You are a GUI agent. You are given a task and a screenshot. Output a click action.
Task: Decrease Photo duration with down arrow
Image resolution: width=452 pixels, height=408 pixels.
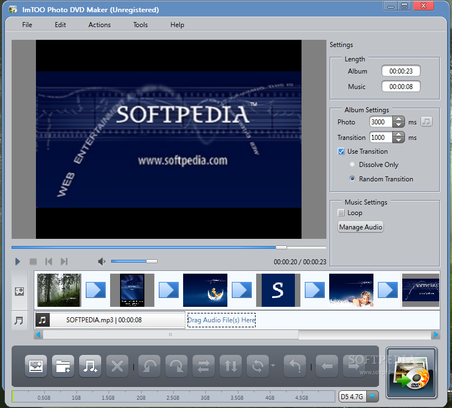(398, 124)
